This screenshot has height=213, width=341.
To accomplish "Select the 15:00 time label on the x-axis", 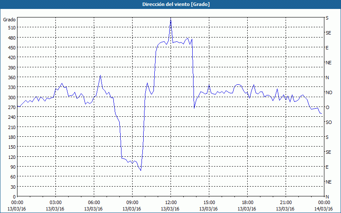I will point(209,203).
